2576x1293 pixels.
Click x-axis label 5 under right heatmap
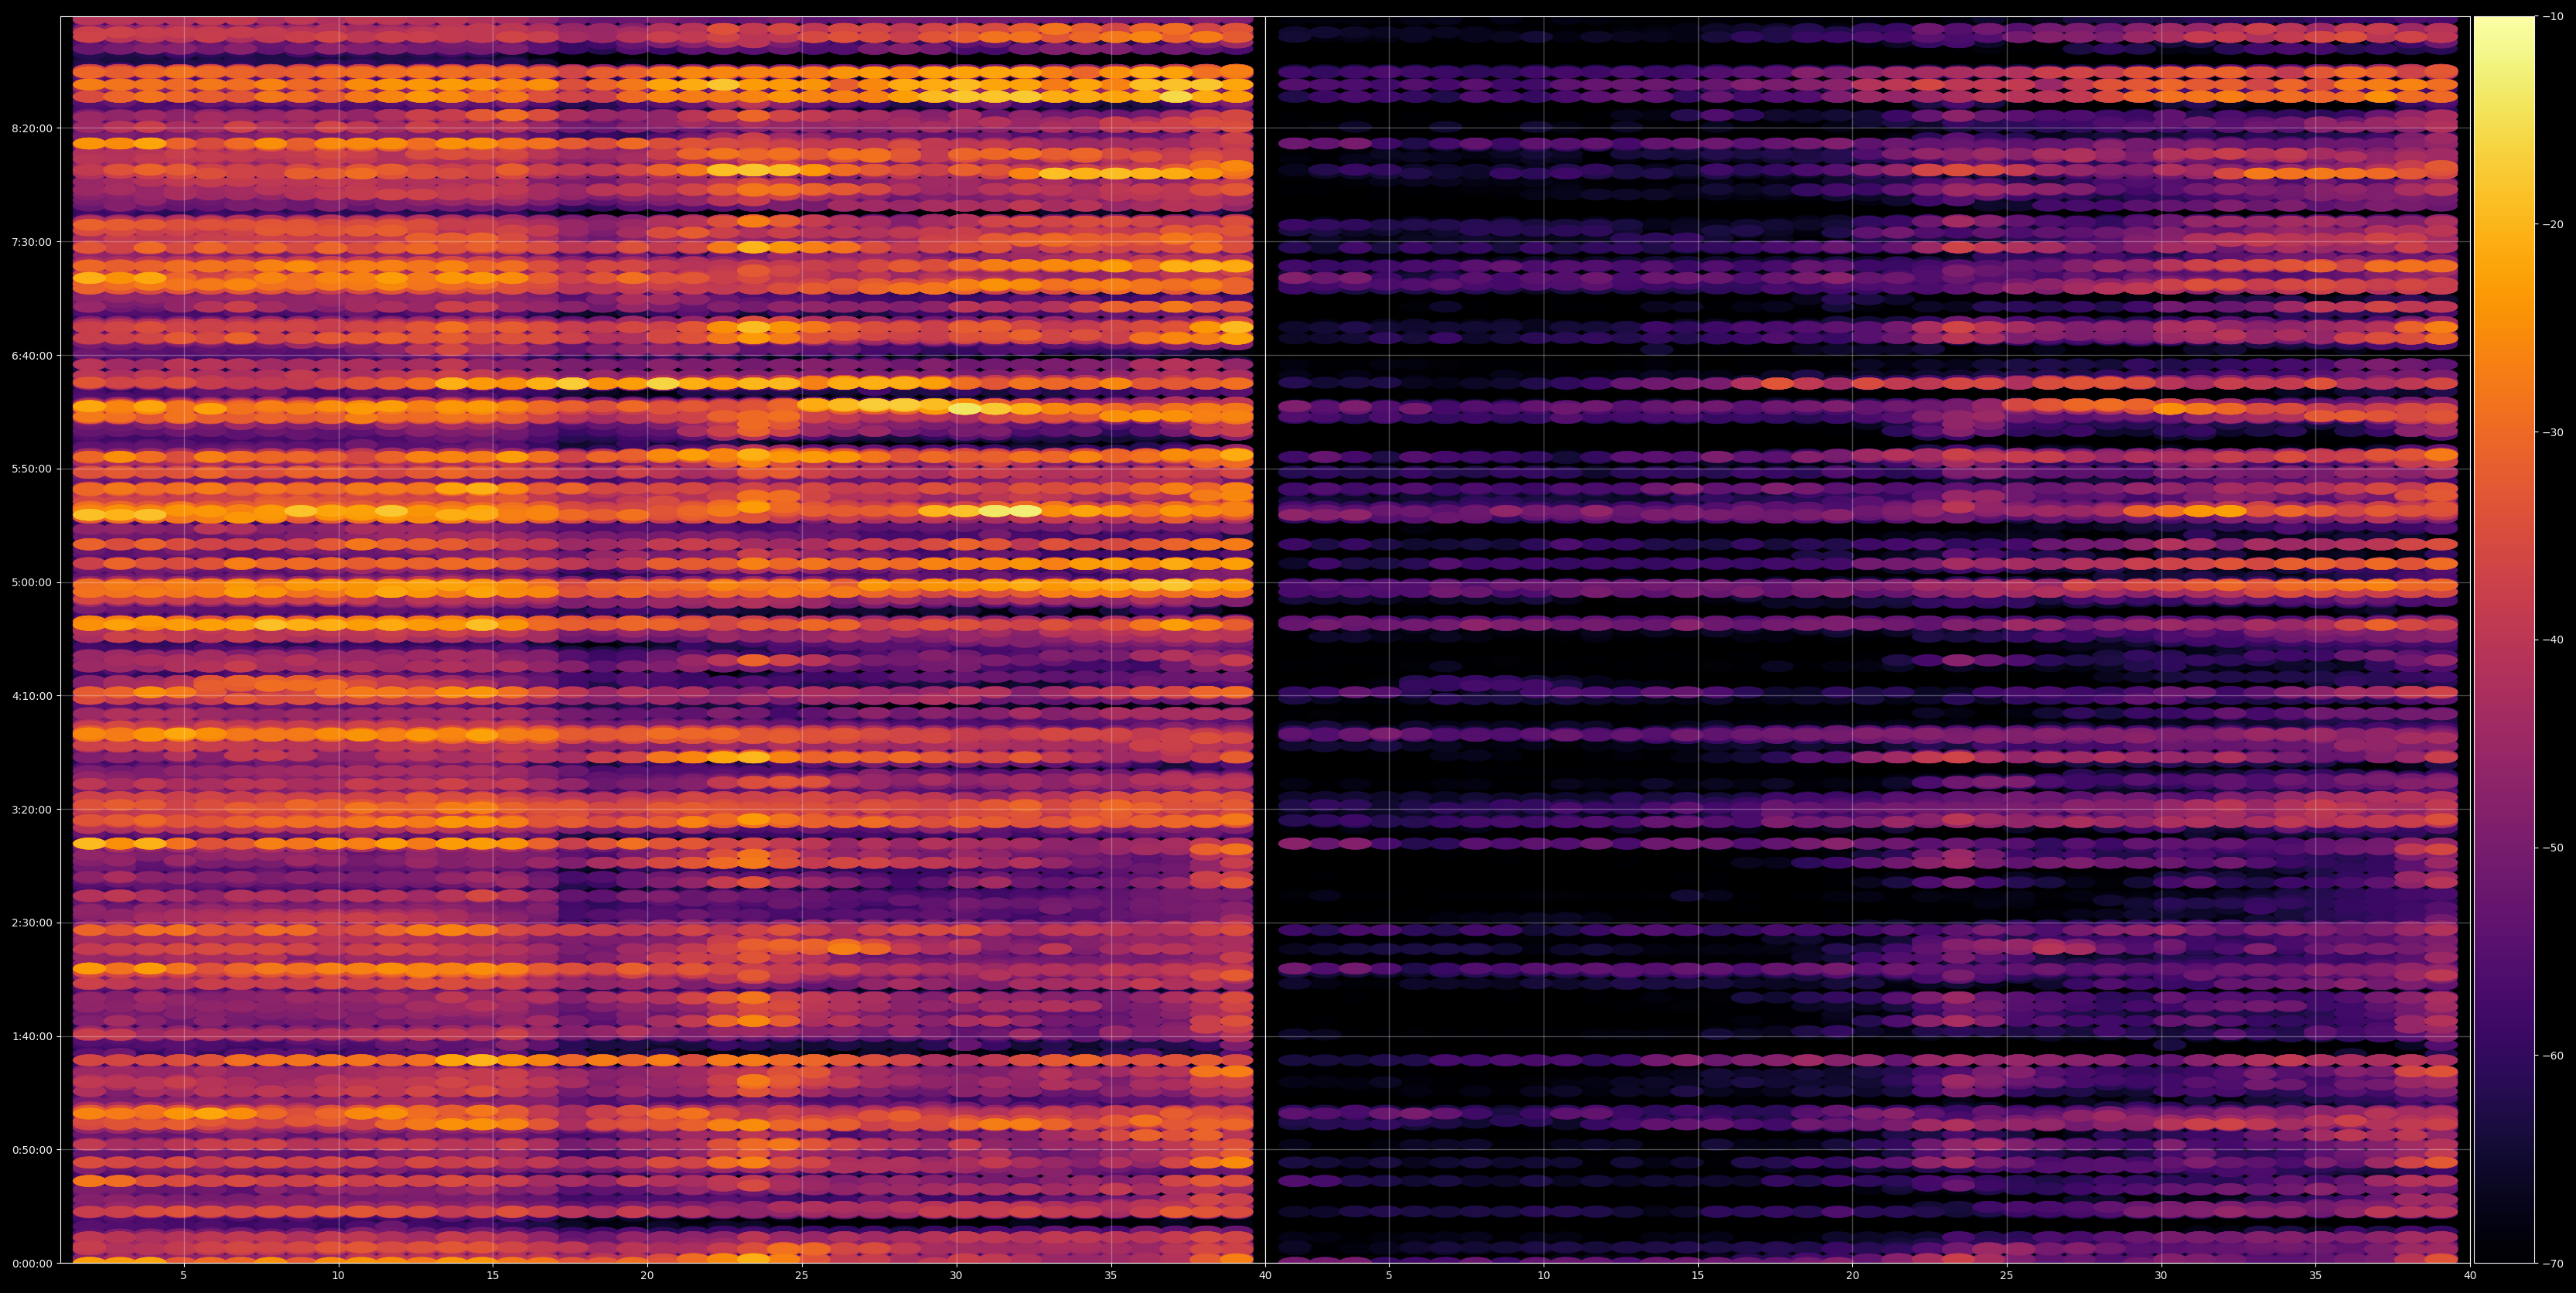click(1389, 1276)
